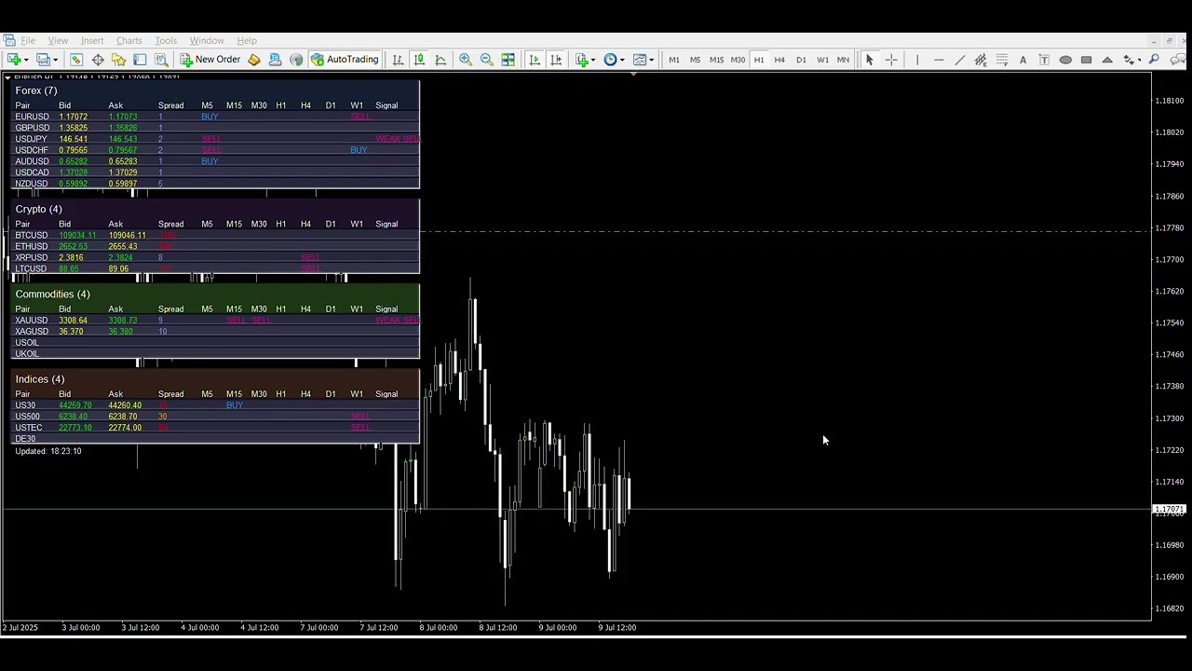Toggle AutoTrading on or off
1192x671 pixels.
(x=345, y=60)
